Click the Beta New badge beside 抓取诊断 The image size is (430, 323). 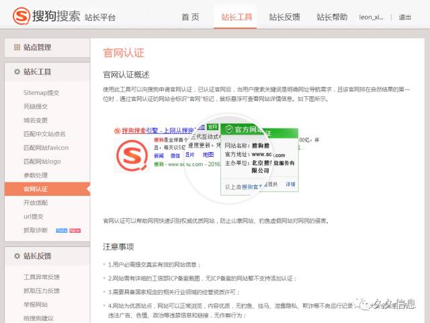point(68,230)
